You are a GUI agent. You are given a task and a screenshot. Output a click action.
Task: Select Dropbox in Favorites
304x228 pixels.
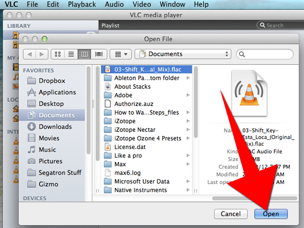[52, 81]
